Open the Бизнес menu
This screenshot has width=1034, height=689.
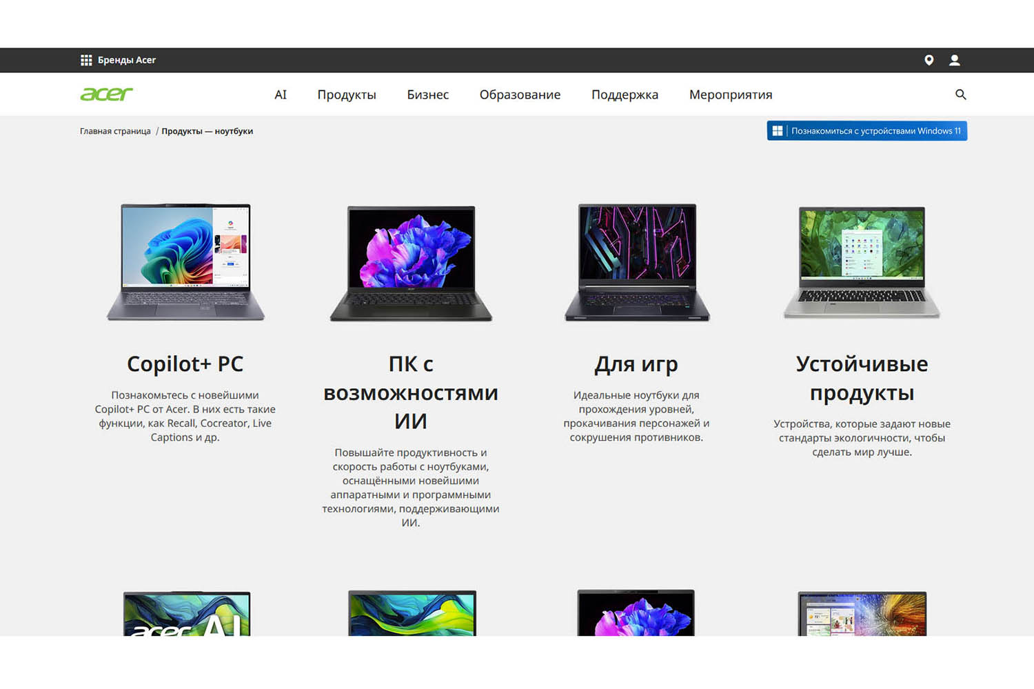click(x=427, y=94)
